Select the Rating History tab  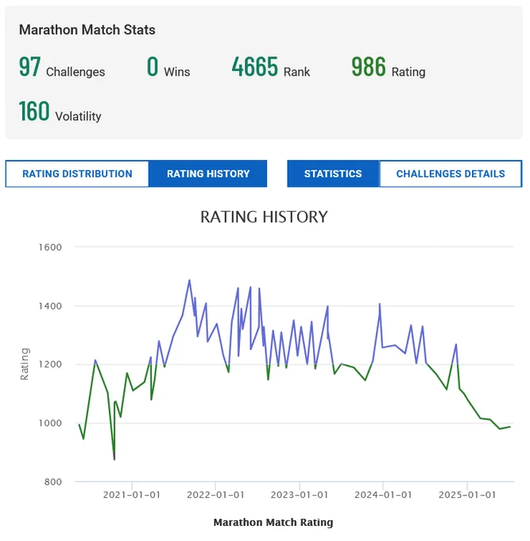pos(208,173)
